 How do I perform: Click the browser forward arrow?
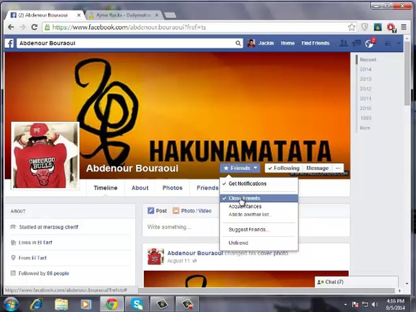tap(23, 27)
